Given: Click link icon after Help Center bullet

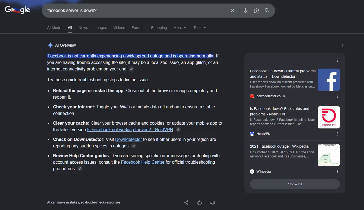Looking at the screenshot, I should pyautogui.click(x=80, y=169).
